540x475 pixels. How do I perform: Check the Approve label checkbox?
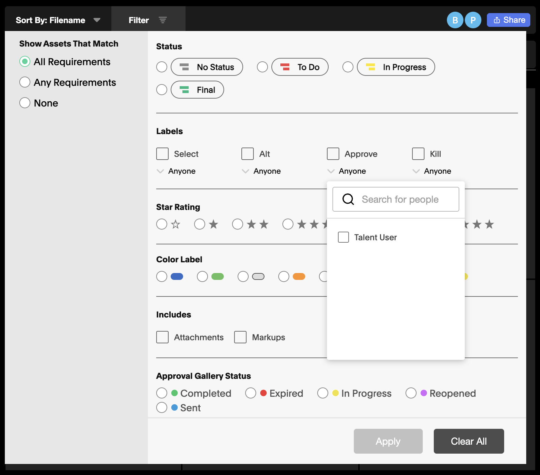coord(333,154)
